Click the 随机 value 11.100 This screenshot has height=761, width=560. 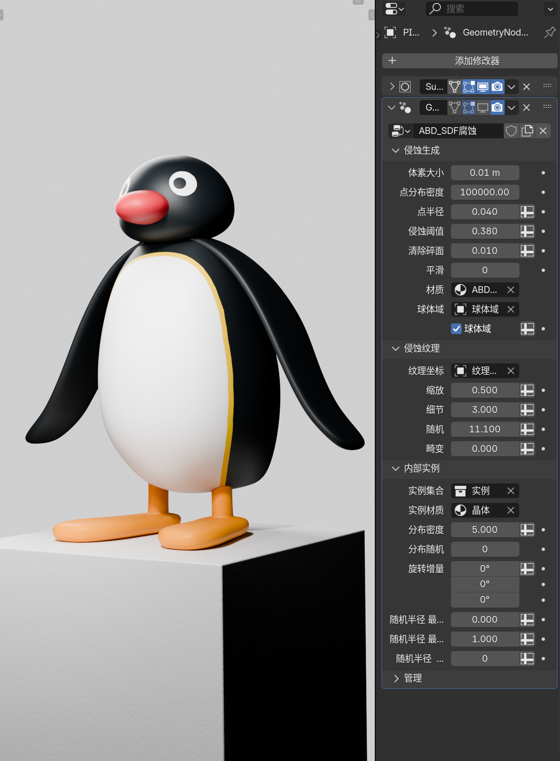(485, 429)
